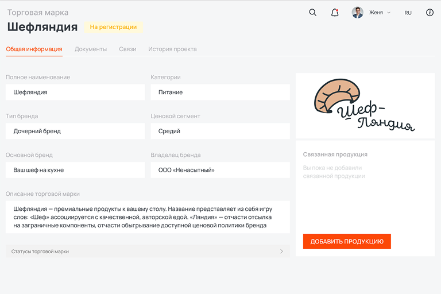The width and height of the screenshot is (441, 294).
Task: Open the notifications bell
Action: click(335, 13)
